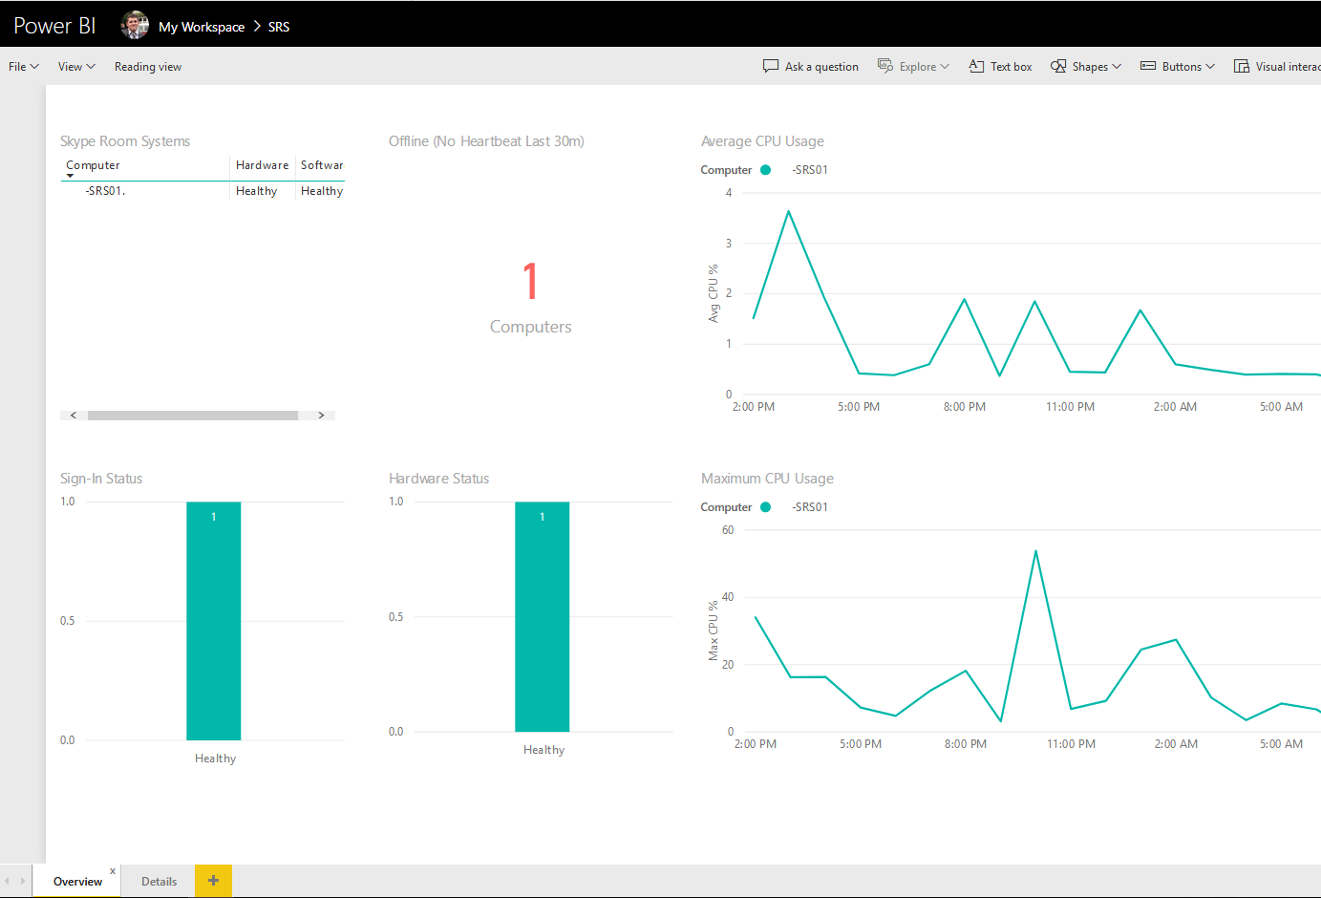Click -SRS01 legend label in Average CPU chart
Image resolution: width=1321 pixels, height=898 pixels.
click(810, 170)
